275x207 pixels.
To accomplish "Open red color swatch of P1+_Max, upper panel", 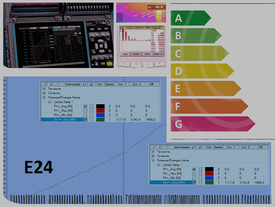I will [x=100, y=111].
